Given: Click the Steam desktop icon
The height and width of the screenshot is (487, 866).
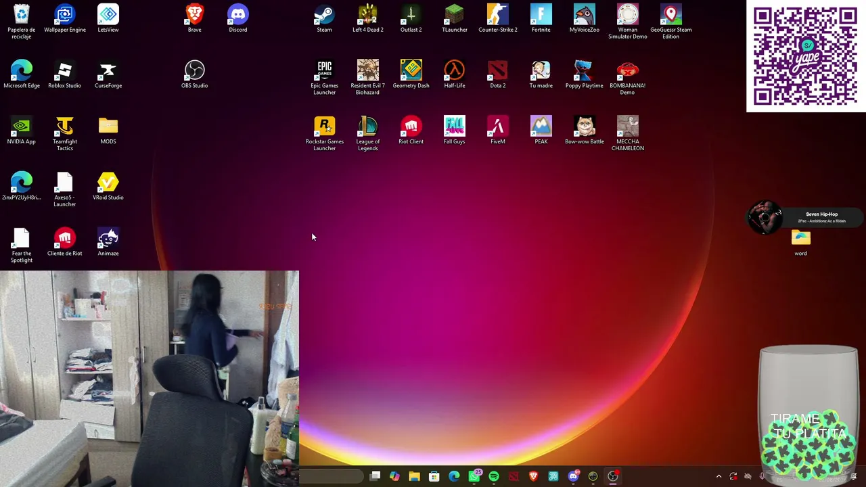Looking at the screenshot, I should tap(325, 18).
